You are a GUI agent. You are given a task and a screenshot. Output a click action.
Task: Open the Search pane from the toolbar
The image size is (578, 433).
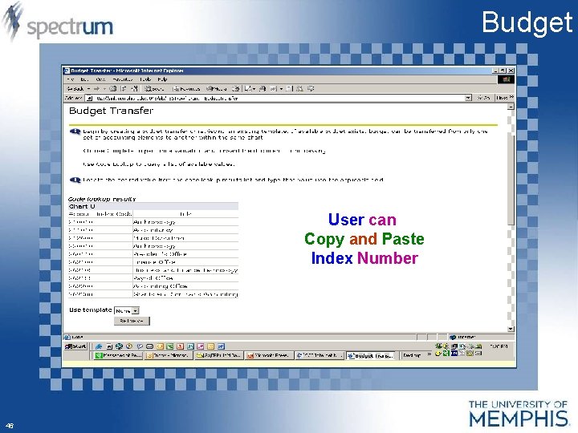(154, 89)
